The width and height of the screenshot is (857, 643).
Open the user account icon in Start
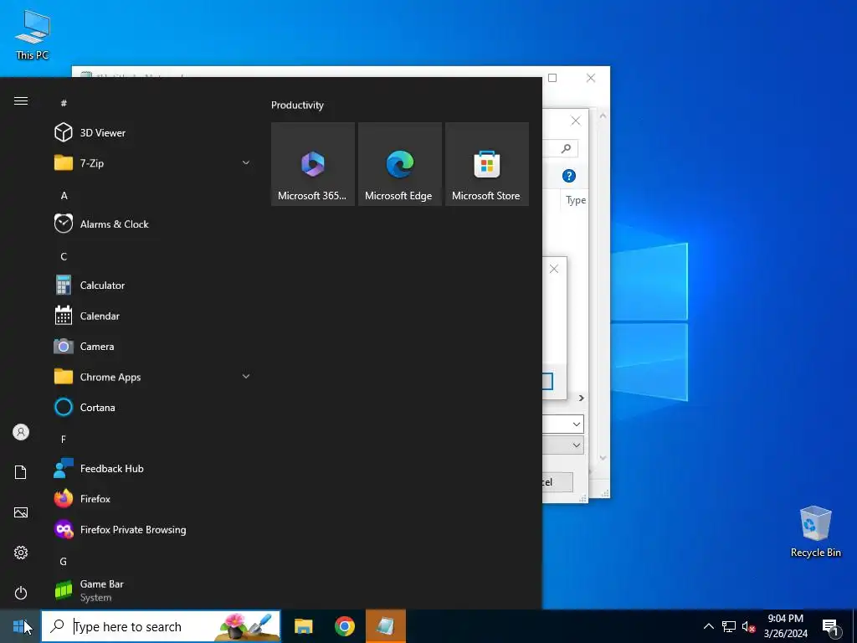click(21, 432)
